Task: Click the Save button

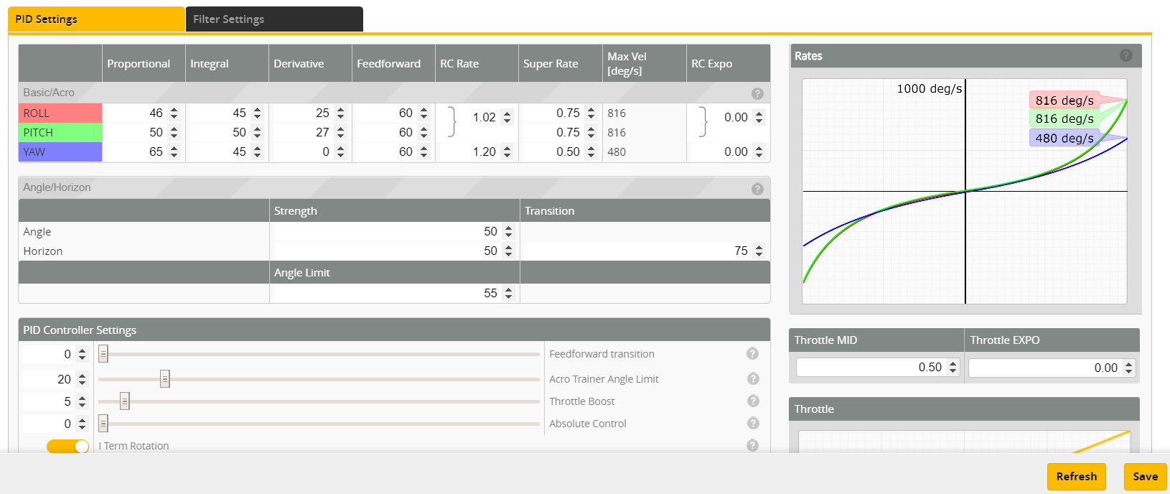Action: [x=1145, y=477]
